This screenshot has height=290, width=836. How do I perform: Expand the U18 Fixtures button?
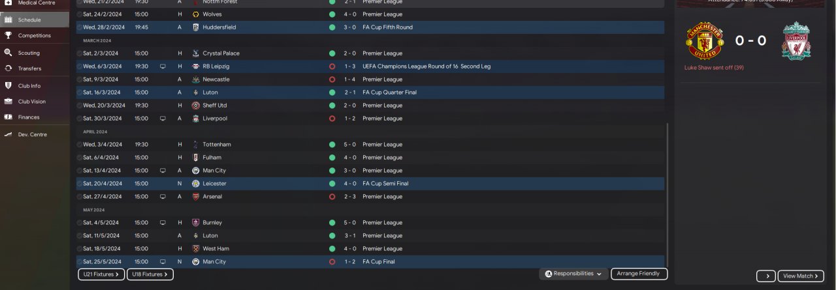point(150,274)
